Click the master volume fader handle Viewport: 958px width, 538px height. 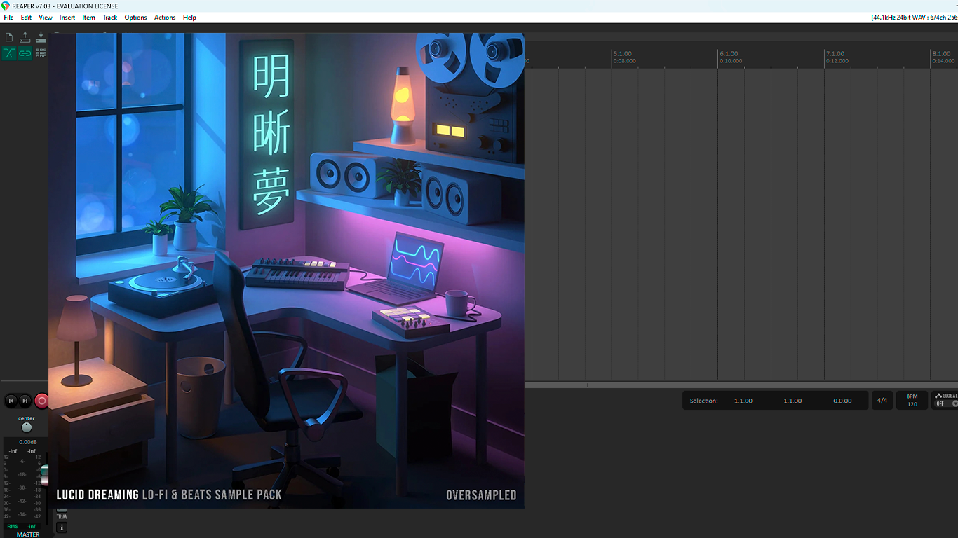[x=45, y=475]
